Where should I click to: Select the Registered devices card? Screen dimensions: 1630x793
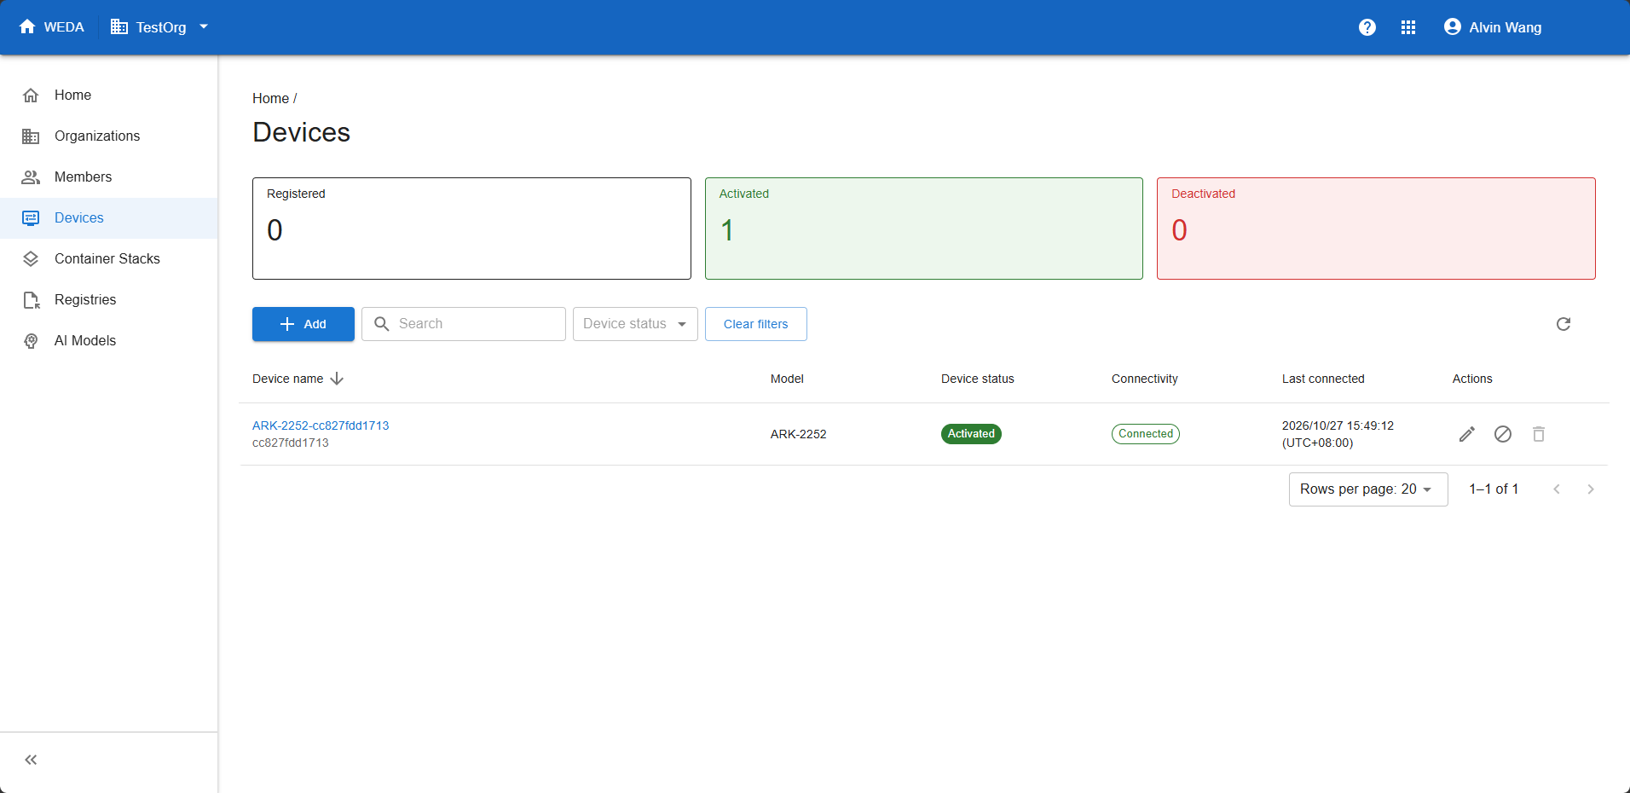pyautogui.click(x=471, y=229)
